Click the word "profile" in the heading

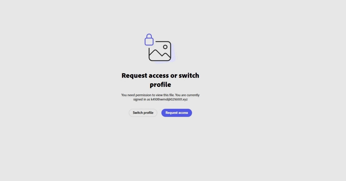(x=160, y=85)
